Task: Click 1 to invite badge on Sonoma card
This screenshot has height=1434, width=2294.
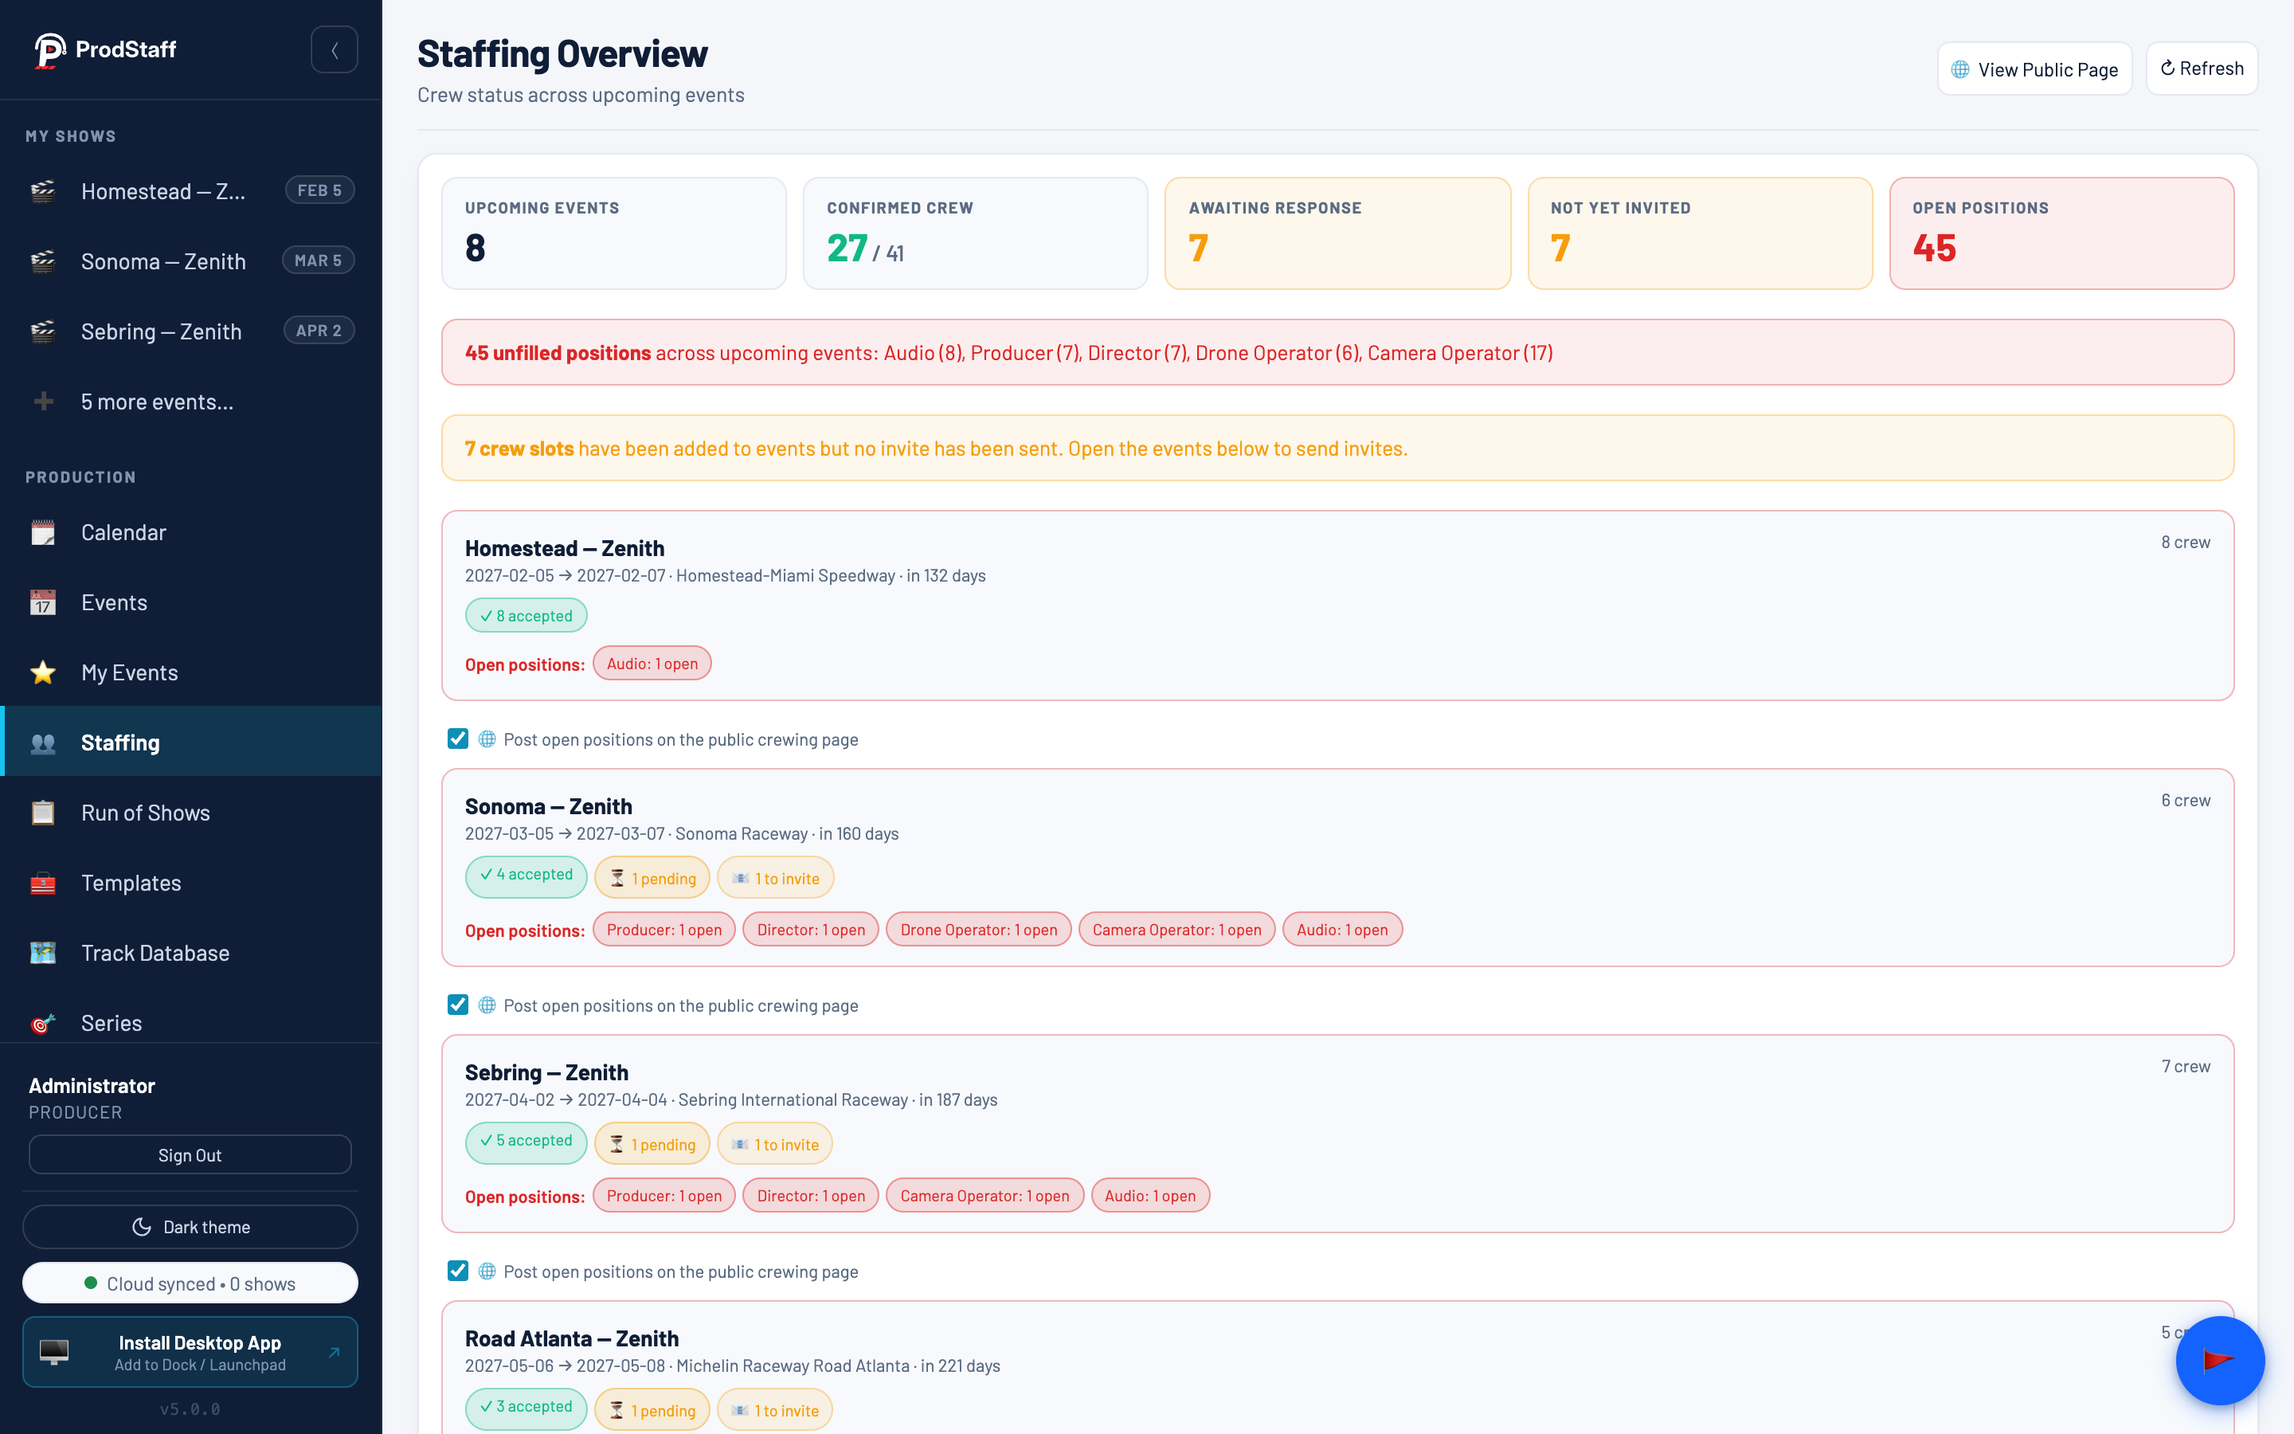Action: pyautogui.click(x=775, y=878)
